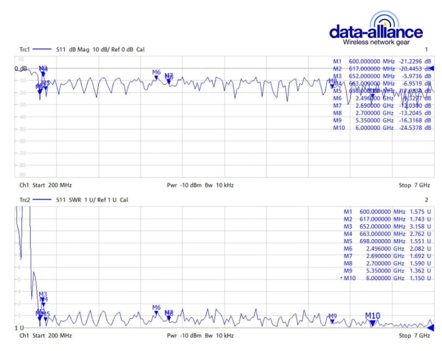Click the 0 dB reference triangle in the top chart

pos(432,68)
